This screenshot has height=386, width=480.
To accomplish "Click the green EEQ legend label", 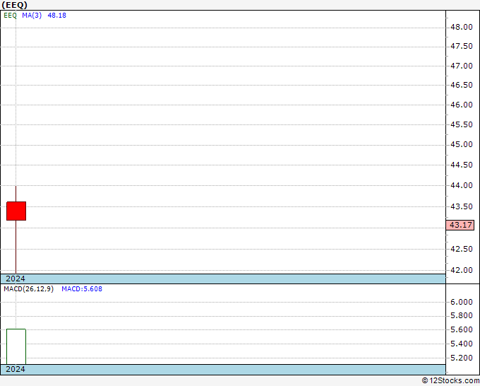I will (x=10, y=16).
